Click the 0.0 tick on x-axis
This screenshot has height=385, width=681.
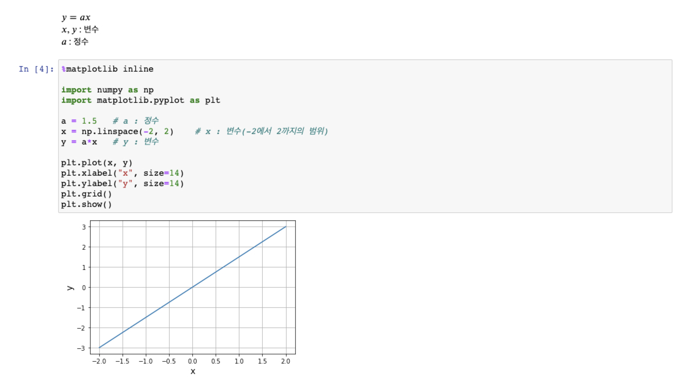[x=192, y=361]
